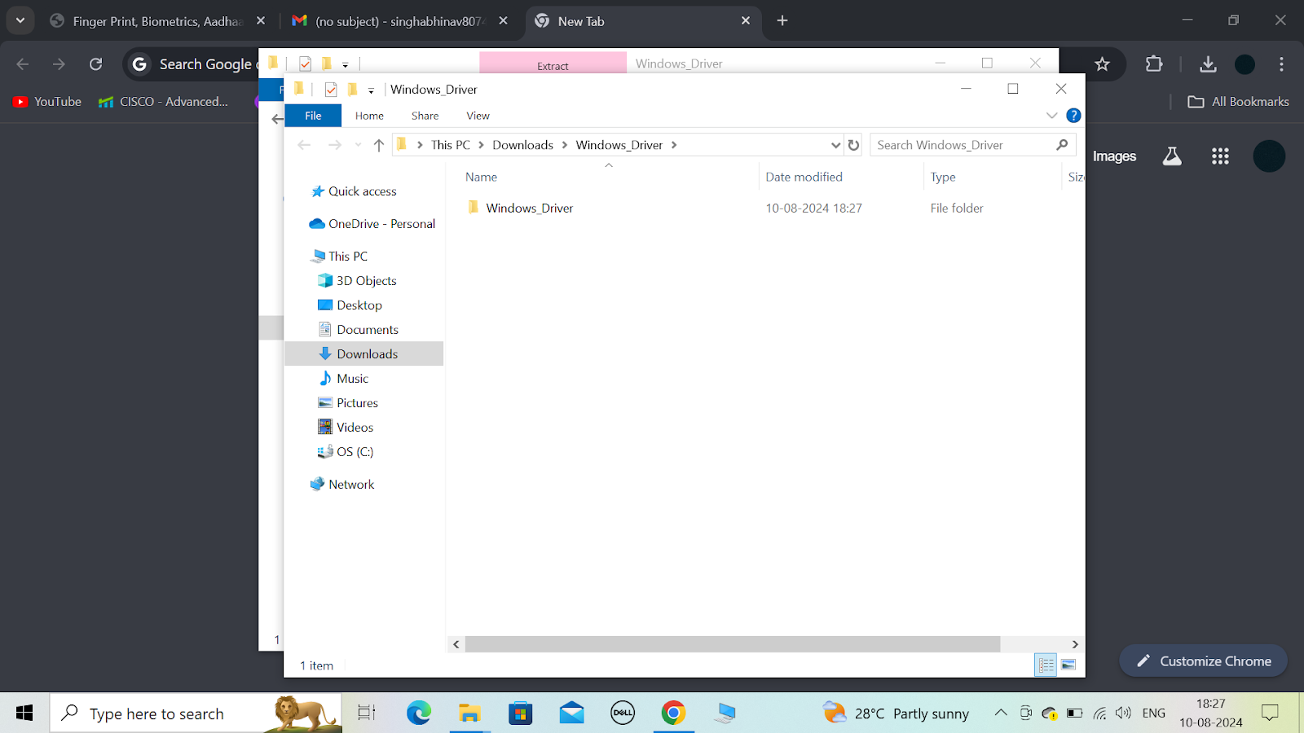Go up one folder level arrow
The height and width of the screenshot is (733, 1304).
(378, 145)
